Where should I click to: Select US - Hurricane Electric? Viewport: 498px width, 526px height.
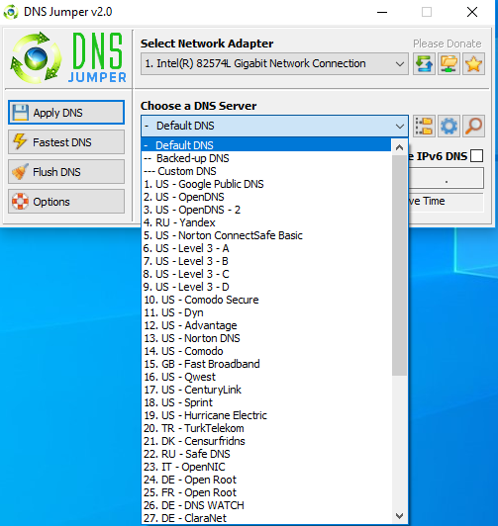pyautogui.click(x=266, y=415)
